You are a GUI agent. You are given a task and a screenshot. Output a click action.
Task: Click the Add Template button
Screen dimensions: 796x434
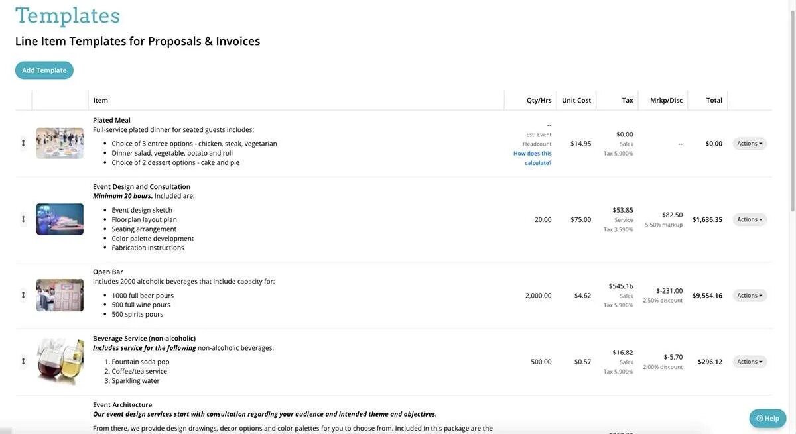[44, 70]
